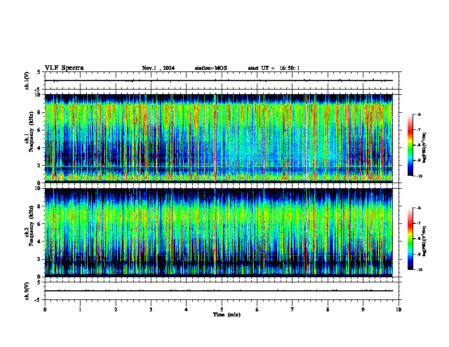This screenshot has width=449, height=347.
Task: Click the time axis tick label '10'
Action: (x=399, y=310)
